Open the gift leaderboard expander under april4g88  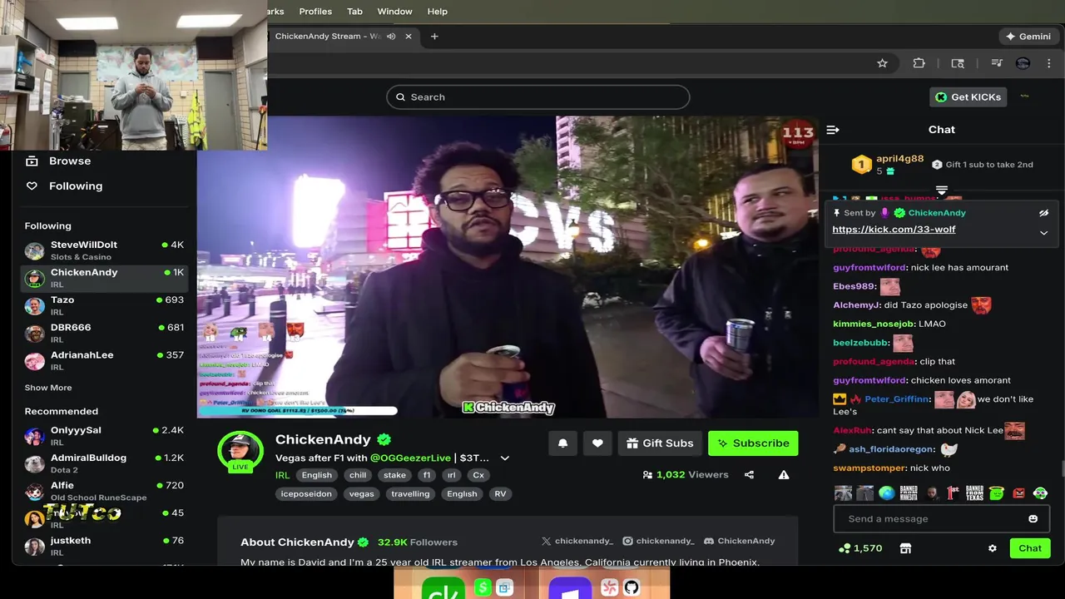942,190
